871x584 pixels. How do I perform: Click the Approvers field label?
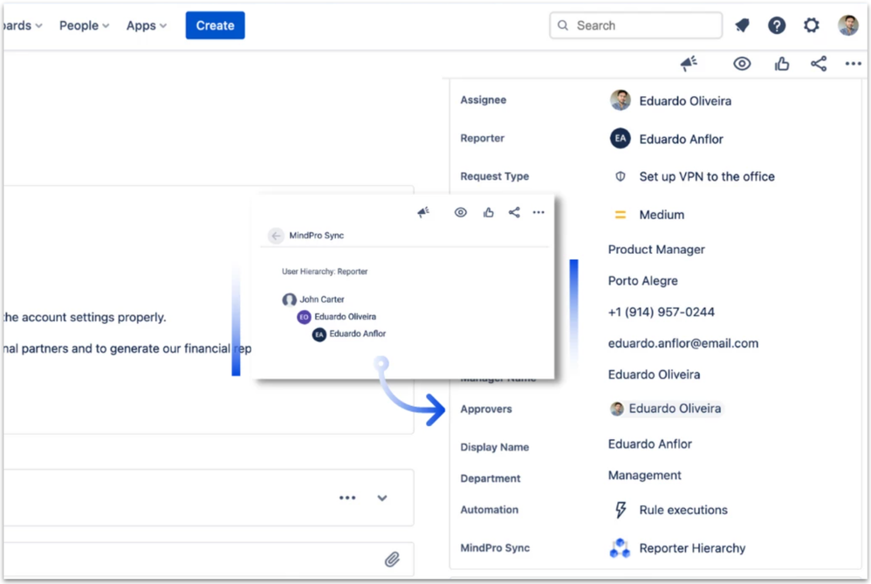(486, 409)
